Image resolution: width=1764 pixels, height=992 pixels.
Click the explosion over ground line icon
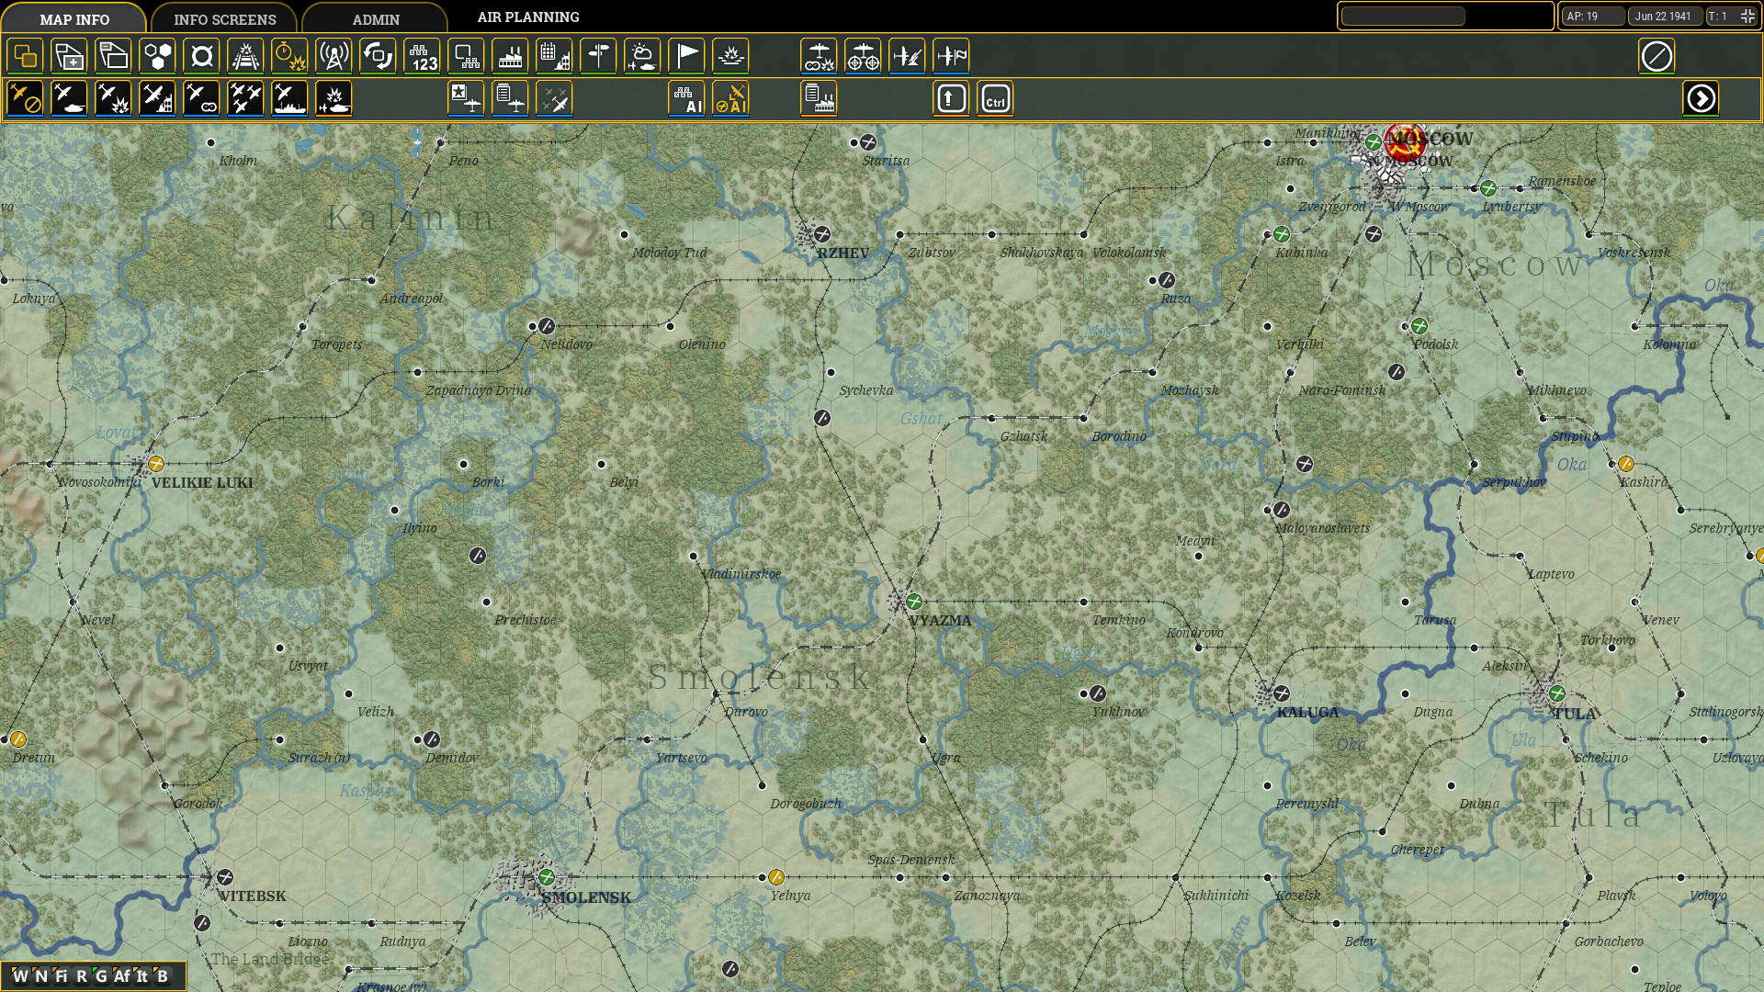point(730,56)
